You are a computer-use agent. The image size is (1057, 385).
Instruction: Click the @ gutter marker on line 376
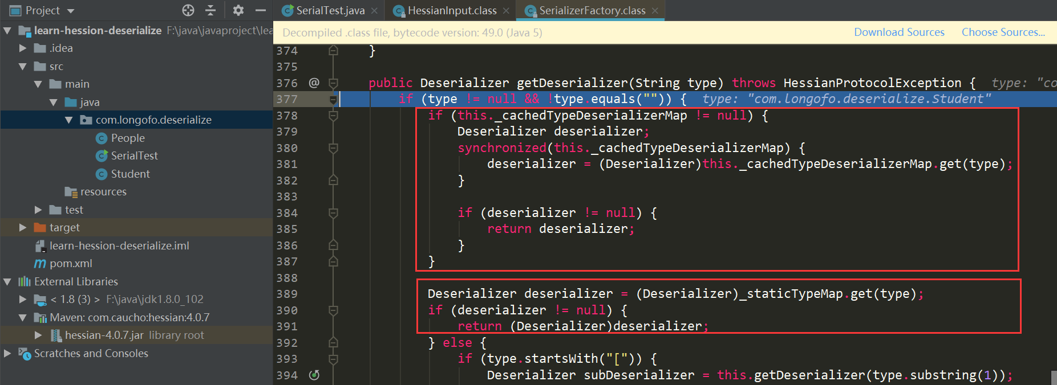tap(314, 83)
